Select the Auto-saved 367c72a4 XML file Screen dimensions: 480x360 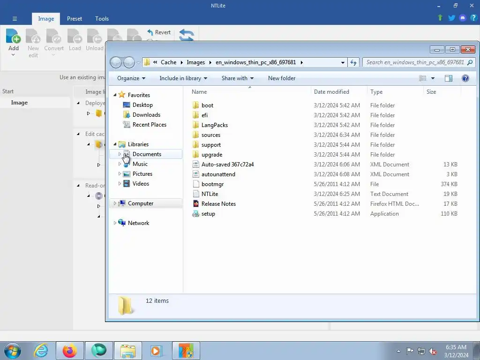[x=227, y=165]
